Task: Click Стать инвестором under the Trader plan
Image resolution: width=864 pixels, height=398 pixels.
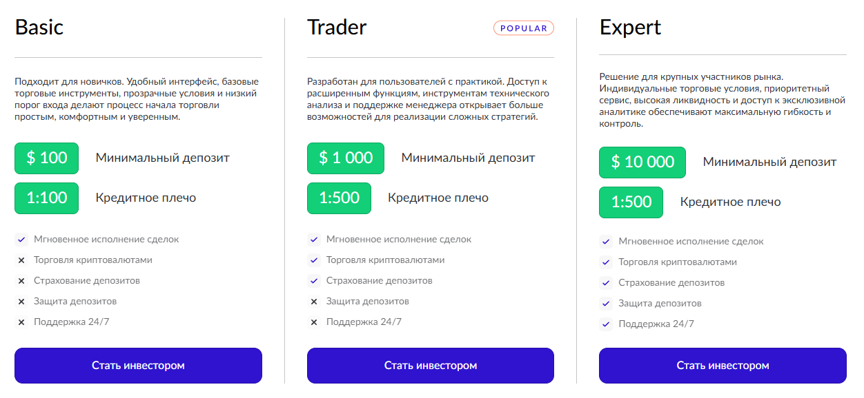Action: coord(430,366)
